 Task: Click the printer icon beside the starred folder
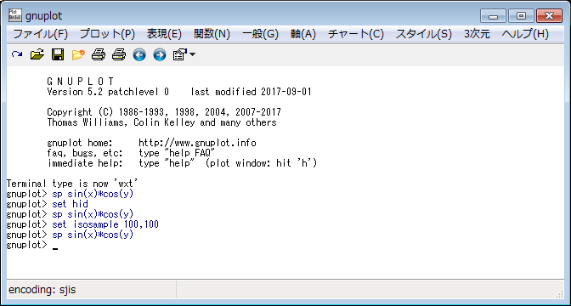(x=99, y=55)
